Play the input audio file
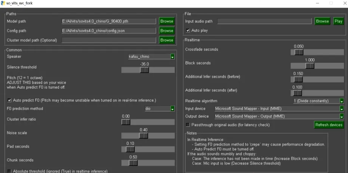Viewport: 348px width, 173px height. point(339,21)
